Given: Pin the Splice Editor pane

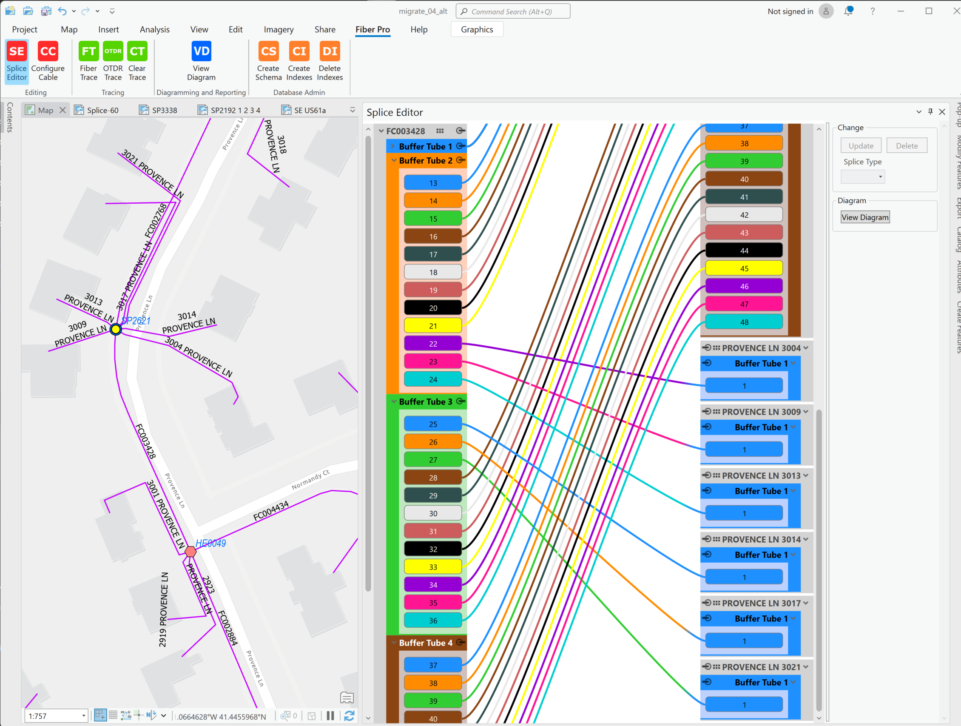Looking at the screenshot, I should [930, 112].
